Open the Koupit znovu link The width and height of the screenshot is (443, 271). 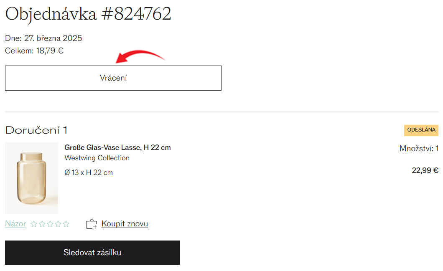point(125,223)
